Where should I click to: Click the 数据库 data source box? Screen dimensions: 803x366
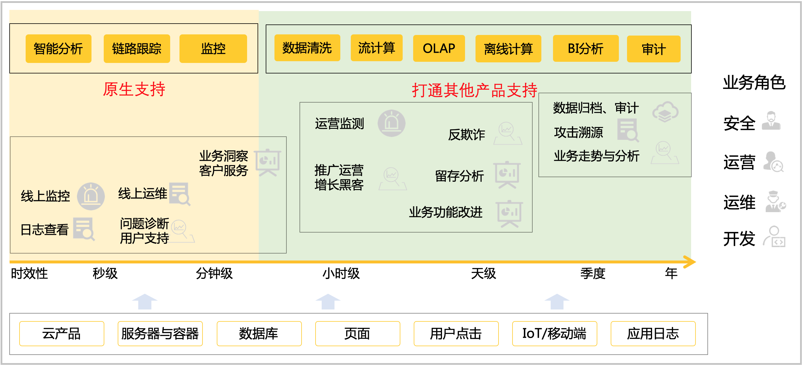coord(259,334)
